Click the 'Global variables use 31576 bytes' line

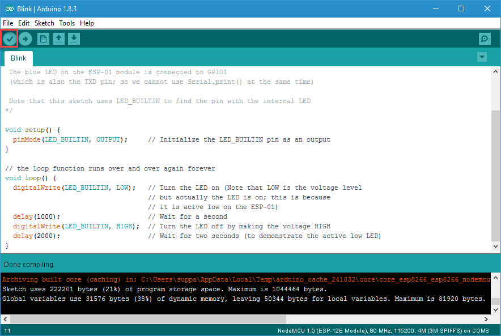[244, 299]
